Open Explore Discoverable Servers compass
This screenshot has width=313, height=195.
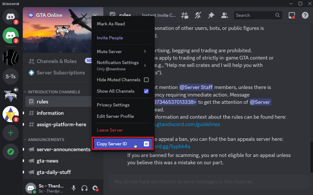[x=11, y=152]
